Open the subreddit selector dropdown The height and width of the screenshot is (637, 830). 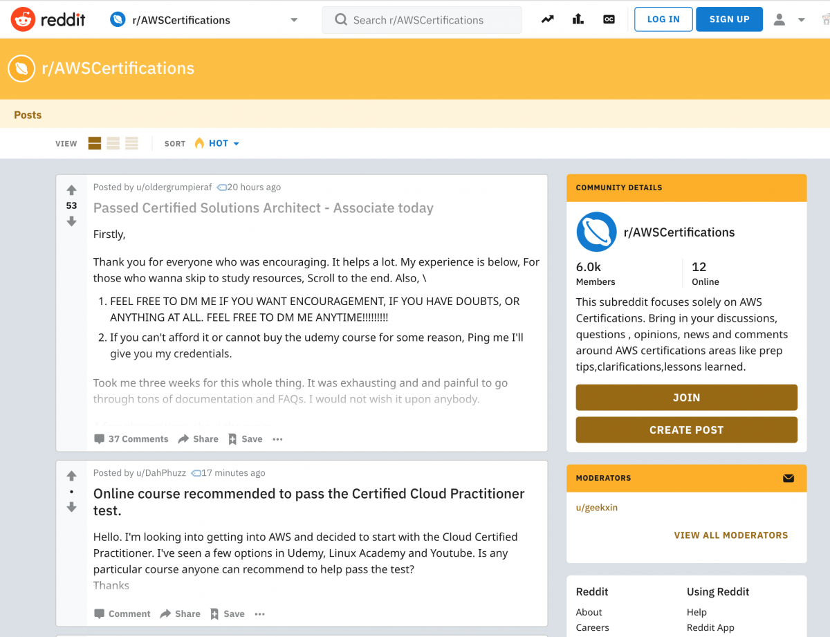point(293,20)
